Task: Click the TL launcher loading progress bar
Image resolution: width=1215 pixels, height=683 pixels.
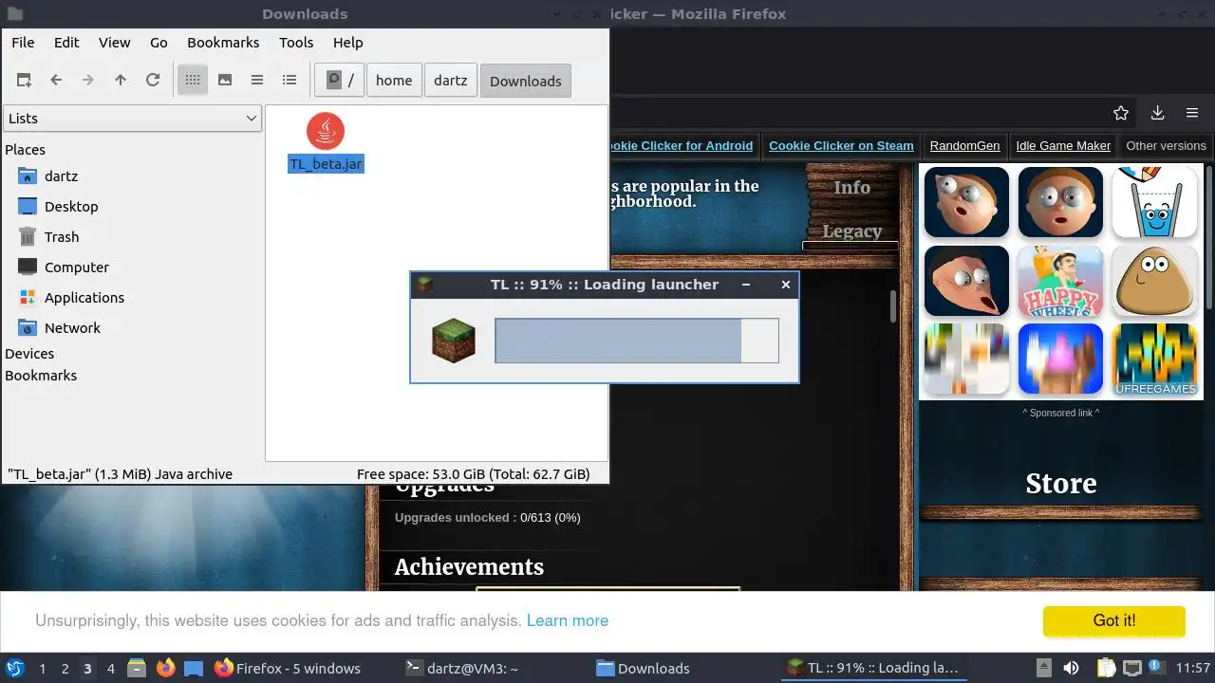Action: point(637,341)
